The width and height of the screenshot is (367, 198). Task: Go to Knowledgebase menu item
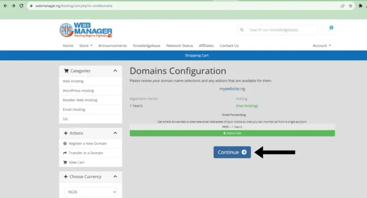(146, 46)
